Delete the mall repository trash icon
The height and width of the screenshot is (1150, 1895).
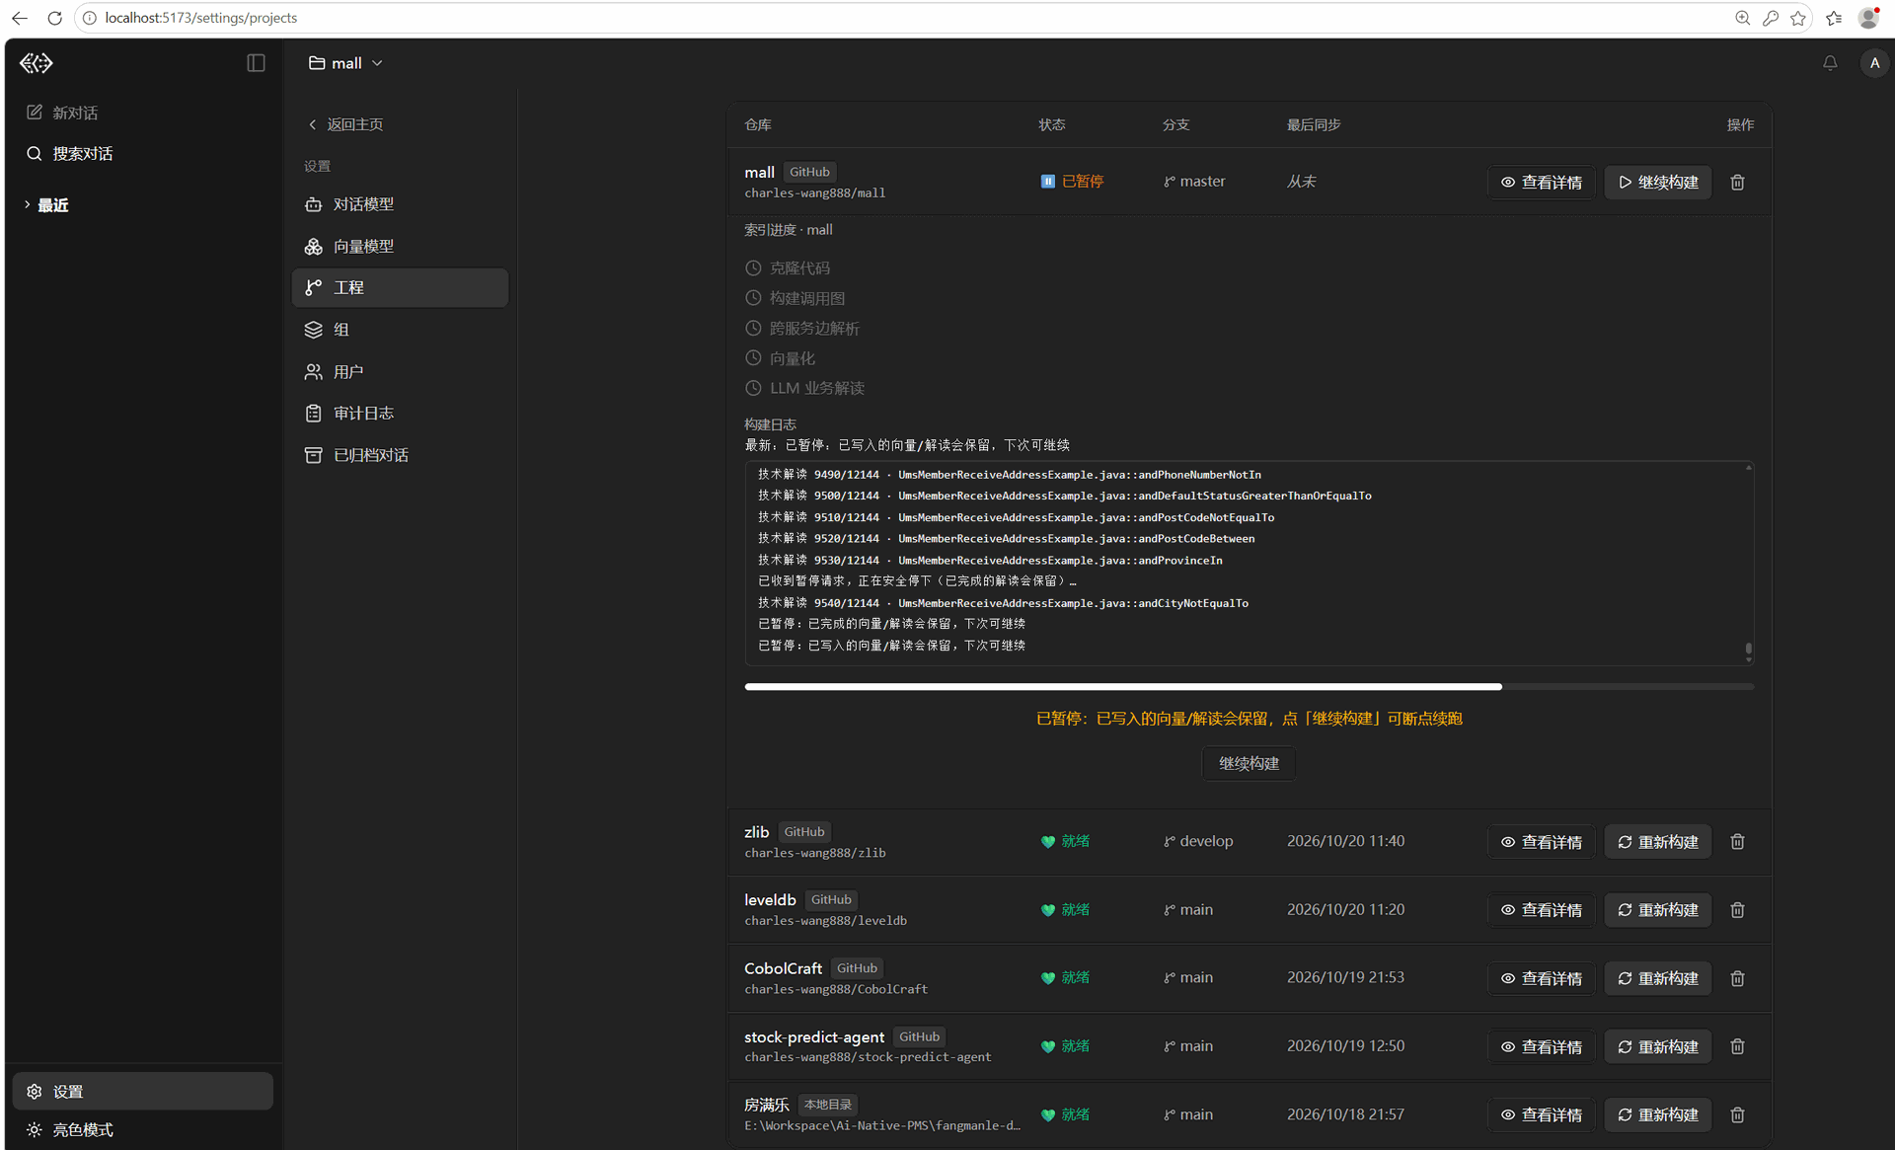pyautogui.click(x=1737, y=183)
